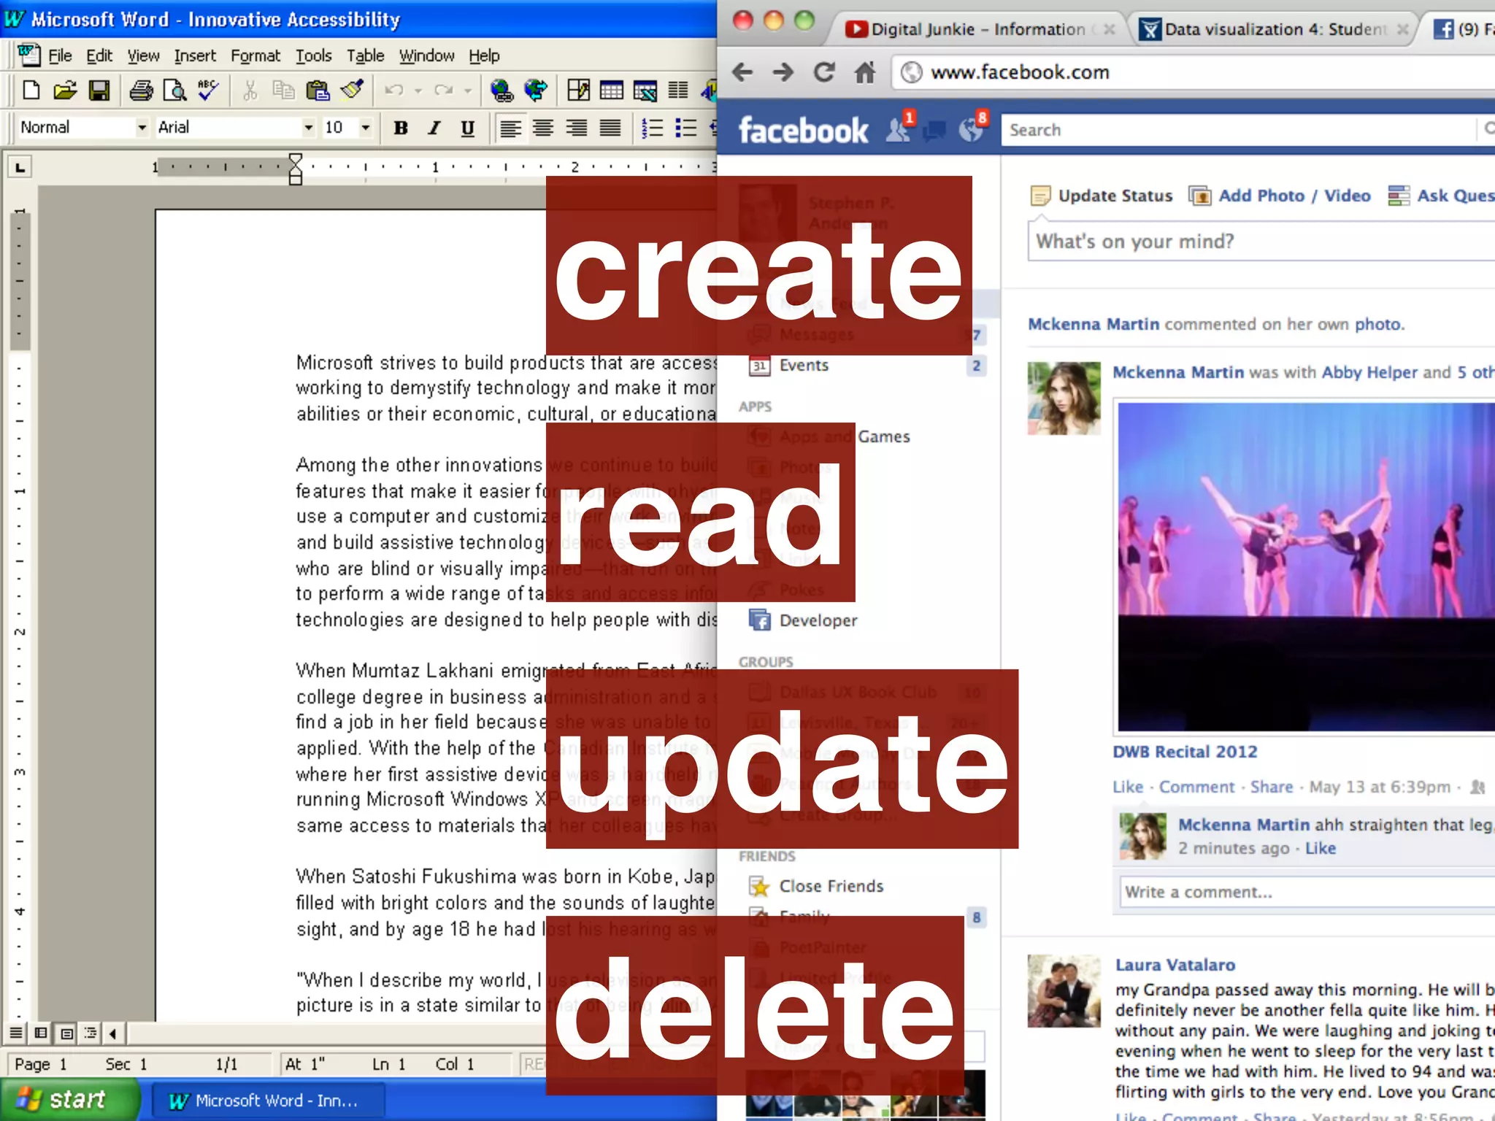Insert hyperlink globe icon in Word
1495x1121 pixels.
[501, 90]
